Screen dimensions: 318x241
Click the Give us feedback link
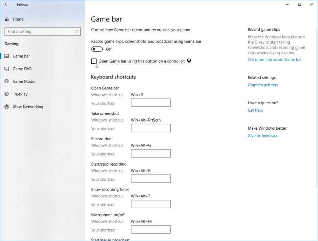(263, 135)
